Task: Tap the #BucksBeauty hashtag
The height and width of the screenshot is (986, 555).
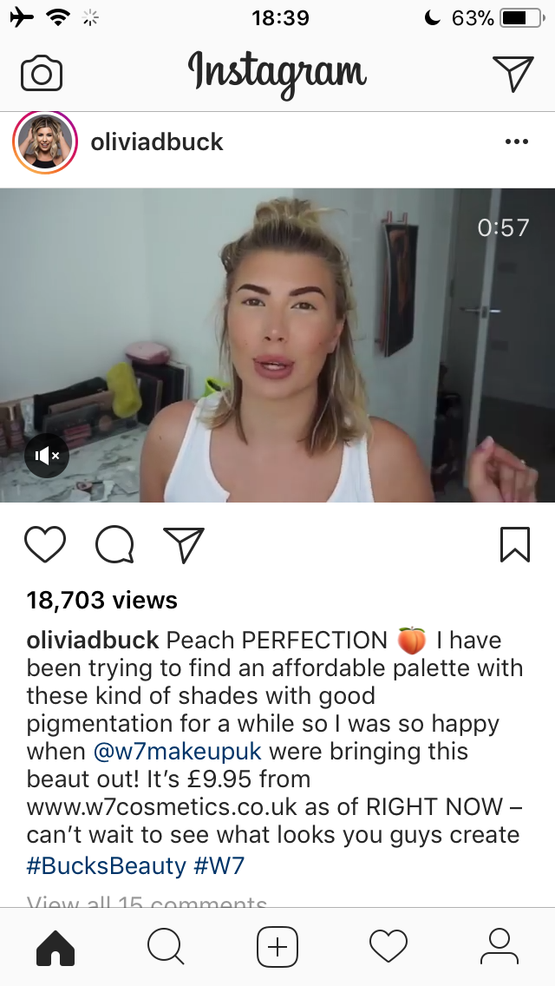Action: coord(106,866)
